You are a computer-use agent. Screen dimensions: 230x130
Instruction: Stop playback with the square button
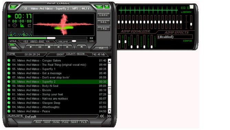(49, 47)
